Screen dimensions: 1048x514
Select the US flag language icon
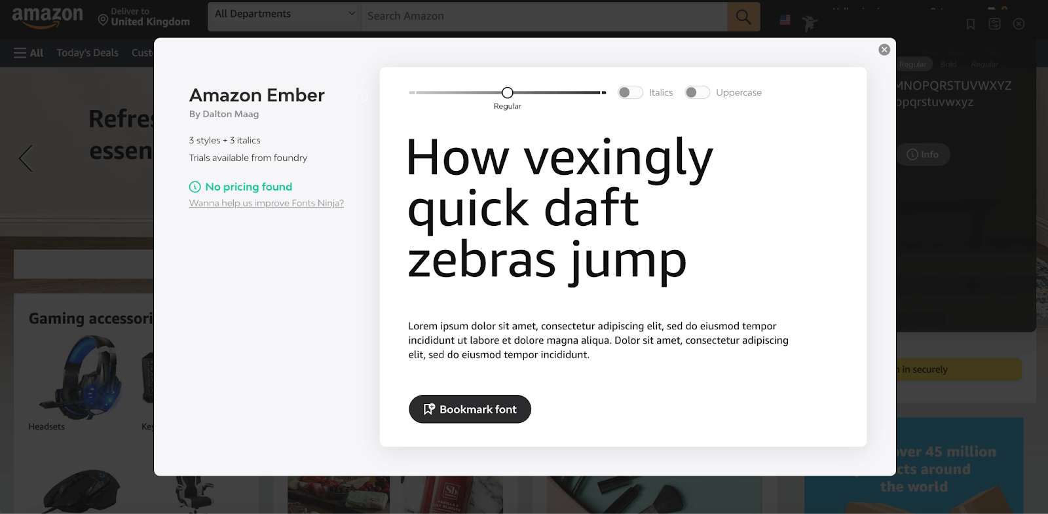click(785, 20)
